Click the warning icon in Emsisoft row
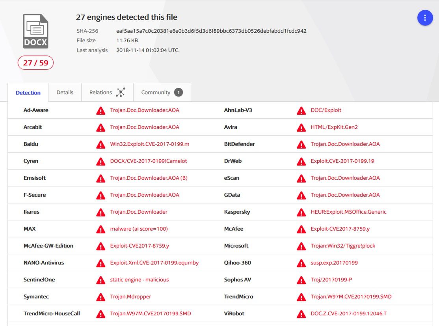Screen dimensions: 439x326 tap(101, 179)
